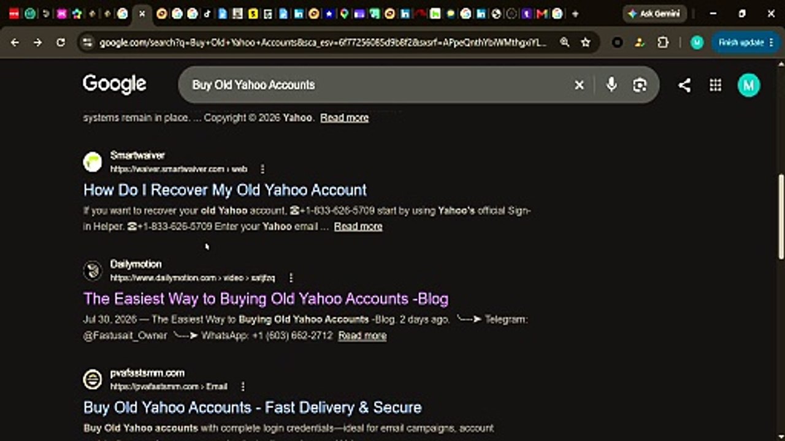Clear the search box text
Image resolution: width=785 pixels, height=441 pixels.
579,85
